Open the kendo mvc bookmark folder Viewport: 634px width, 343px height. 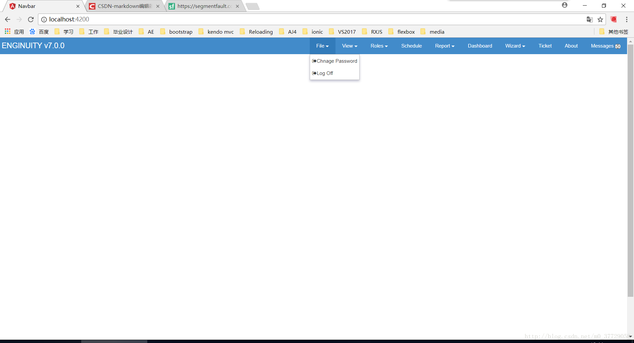(216, 32)
